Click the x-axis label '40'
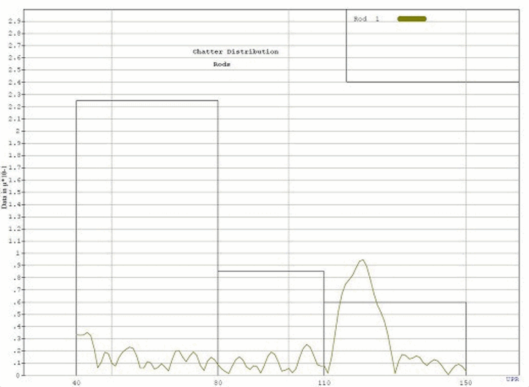The width and height of the screenshot is (529, 387). pyautogui.click(x=76, y=383)
